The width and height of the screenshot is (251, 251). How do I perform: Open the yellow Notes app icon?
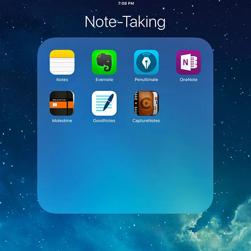pyautogui.click(x=62, y=62)
